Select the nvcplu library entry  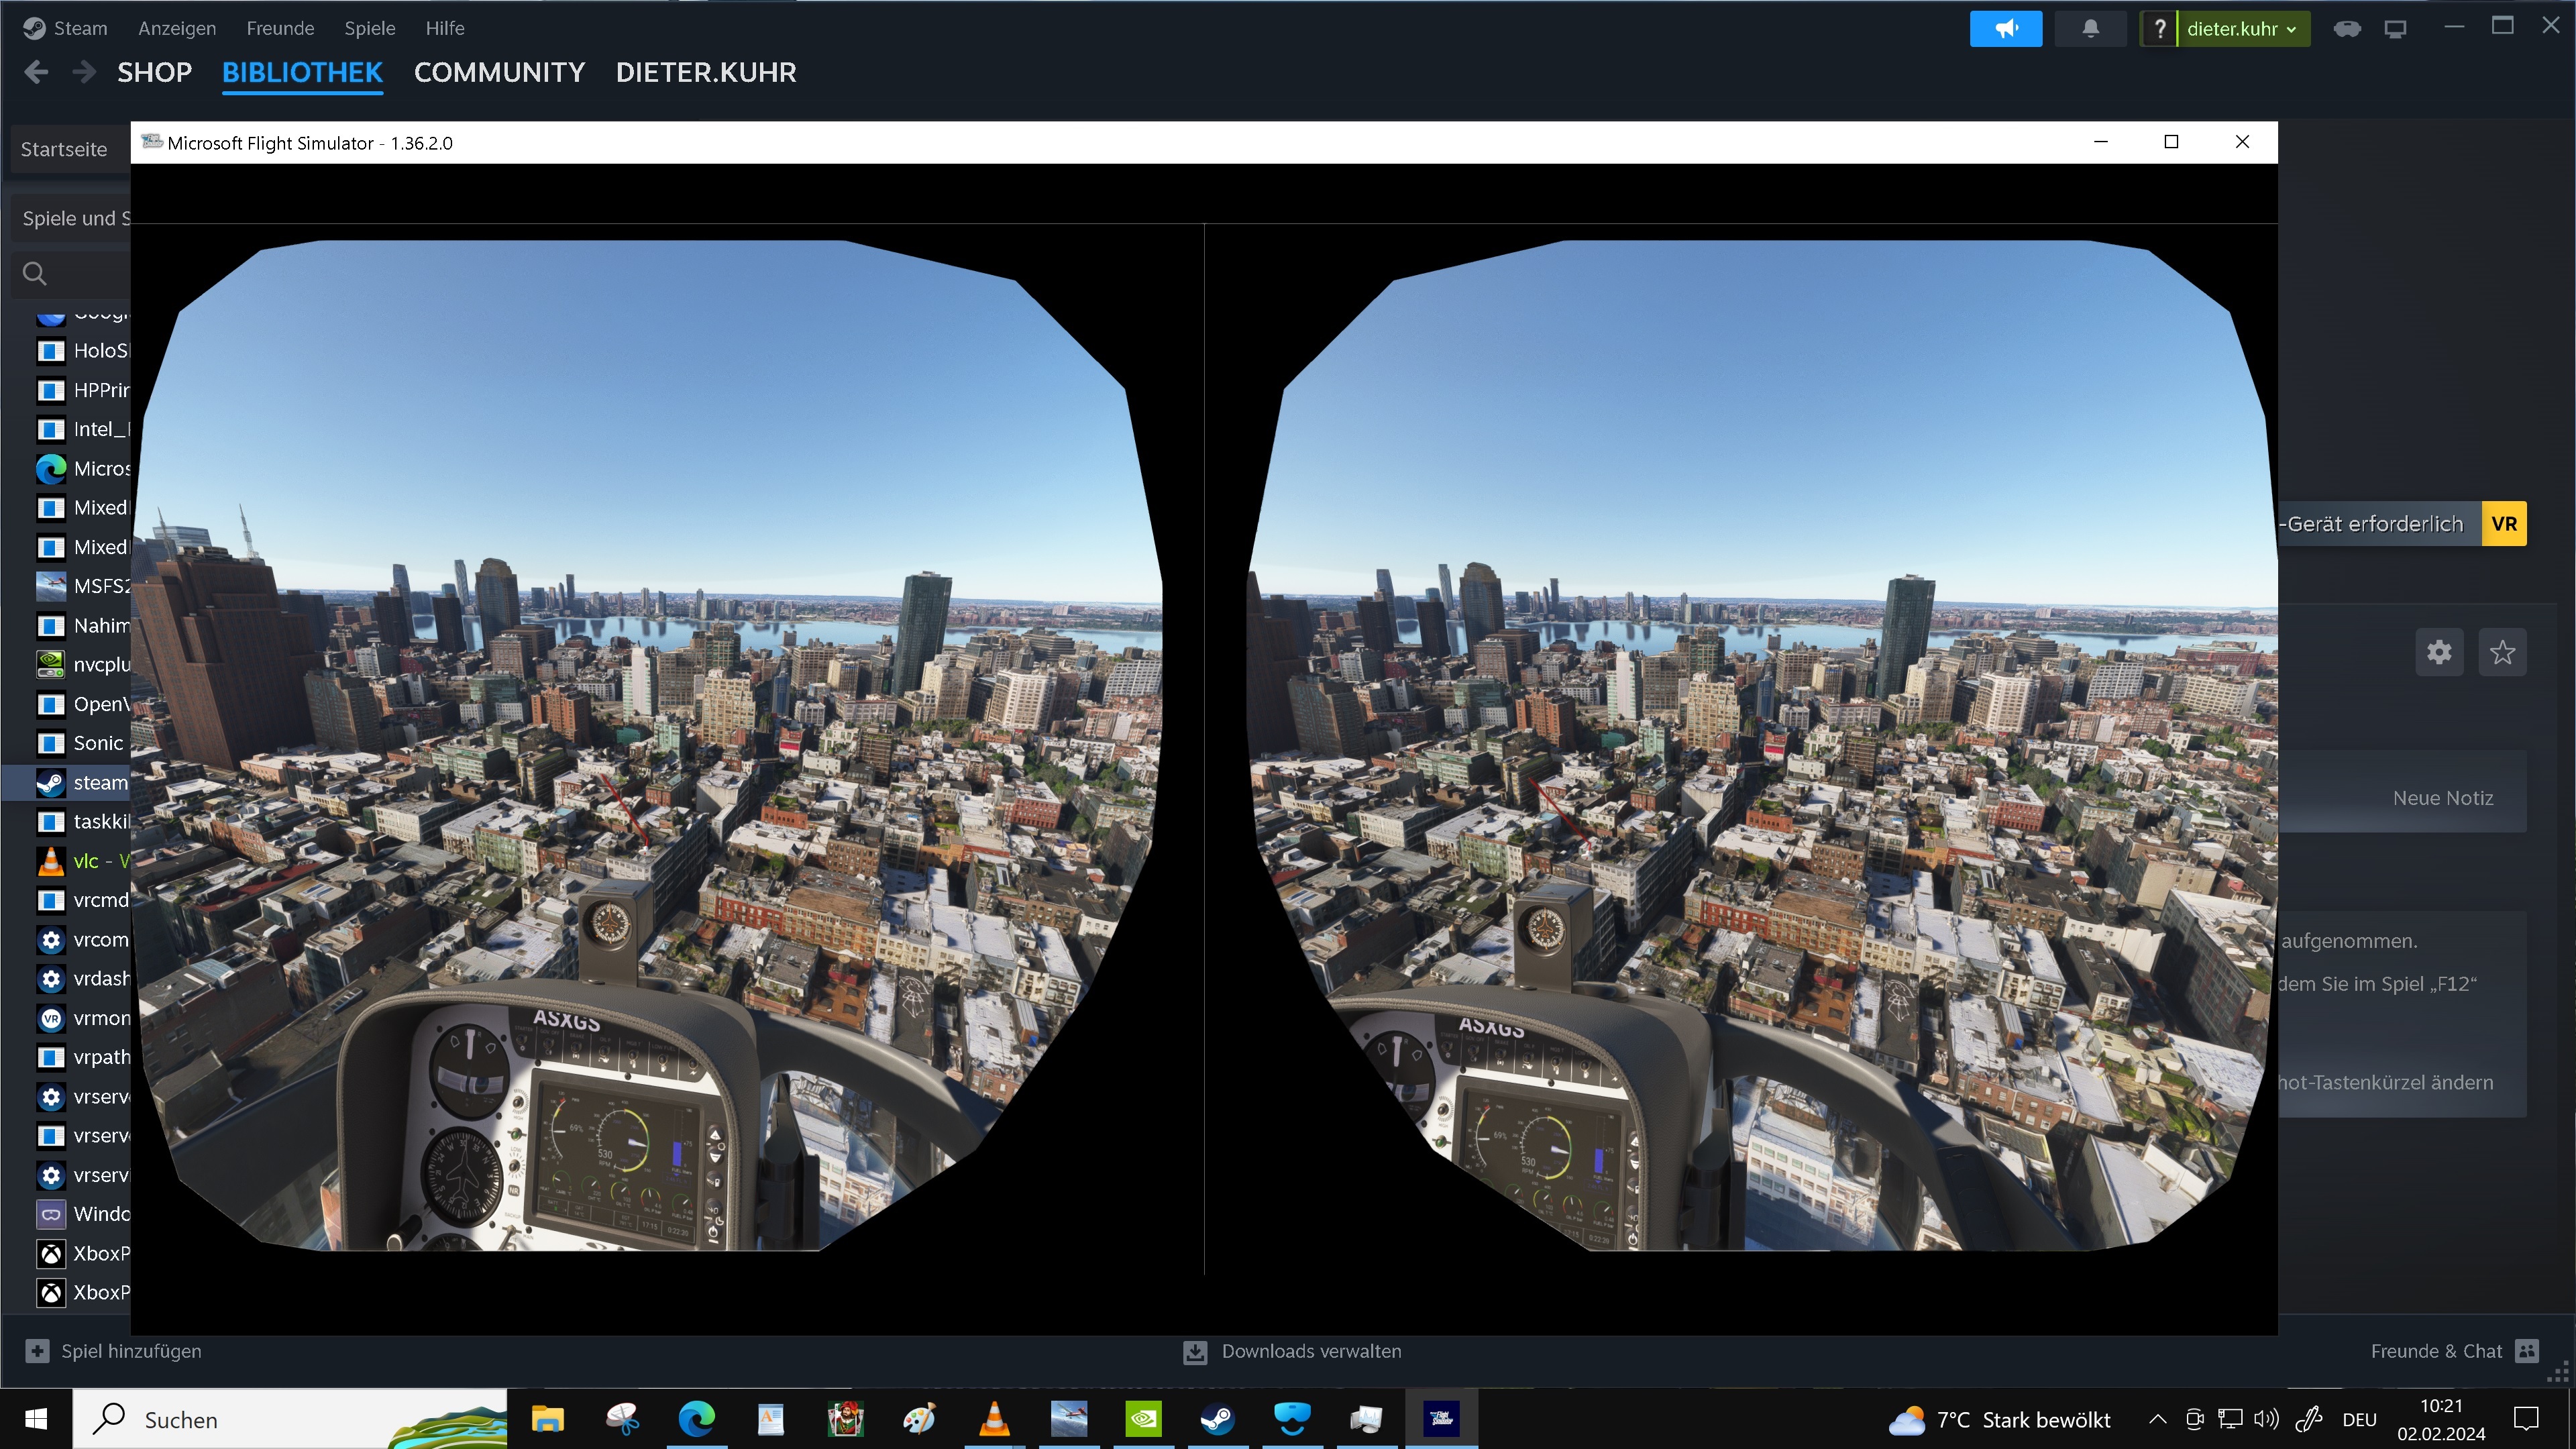(x=83, y=664)
